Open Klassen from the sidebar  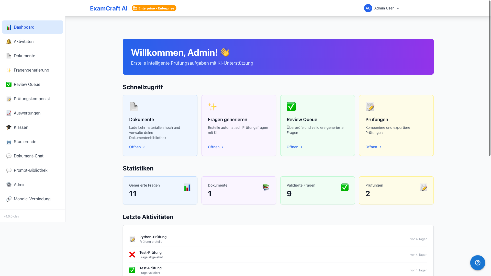(32, 127)
